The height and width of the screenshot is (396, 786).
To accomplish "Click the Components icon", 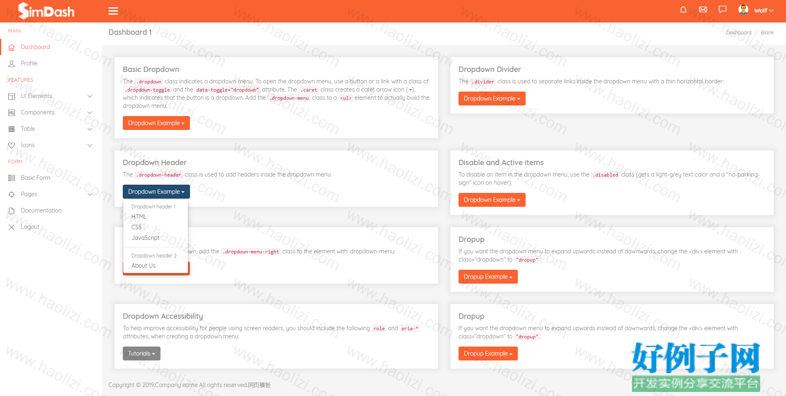I will [11, 113].
